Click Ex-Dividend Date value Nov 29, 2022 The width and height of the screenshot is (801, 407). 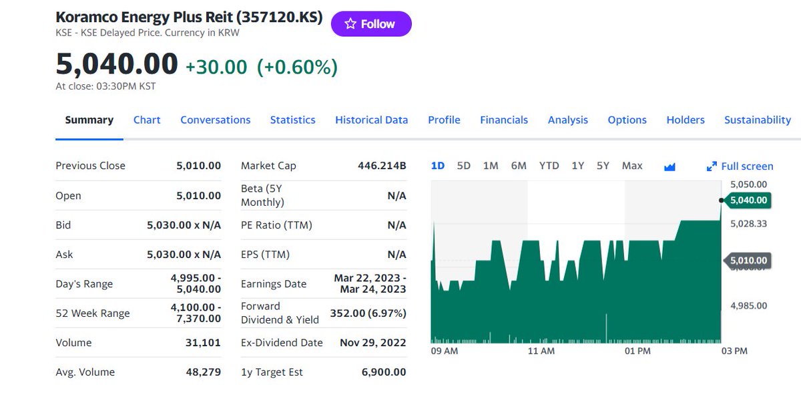372,343
